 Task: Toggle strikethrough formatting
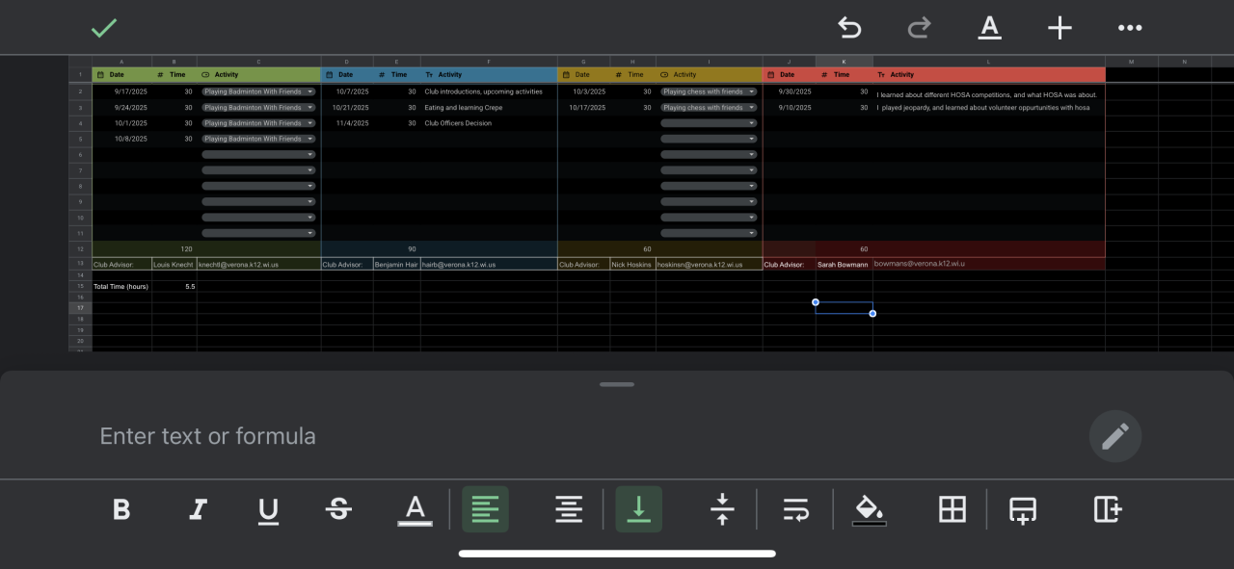click(339, 509)
